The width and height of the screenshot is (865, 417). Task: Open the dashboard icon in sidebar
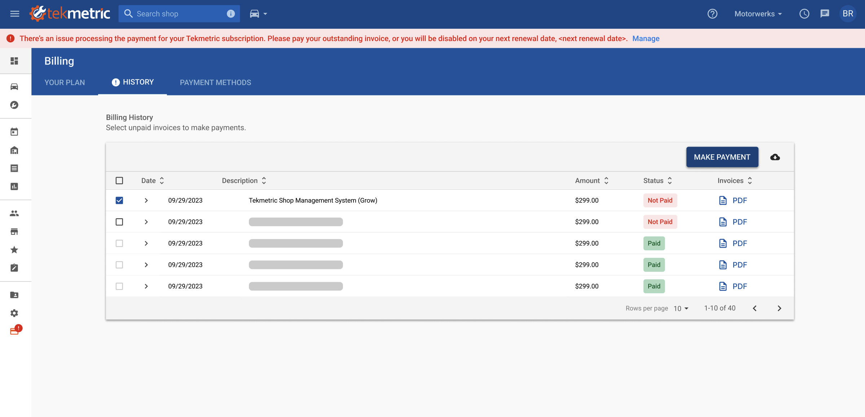point(14,61)
